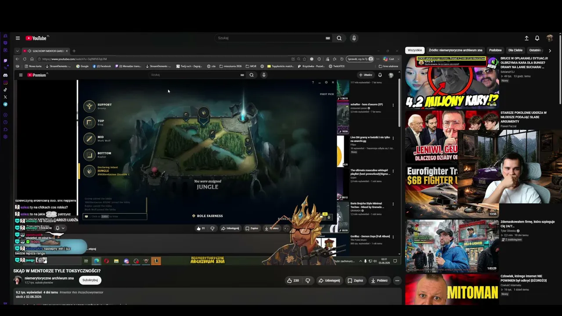Open more actions menu next to Pobierz
Viewport: 562px width, 316px height.
[x=397, y=280]
